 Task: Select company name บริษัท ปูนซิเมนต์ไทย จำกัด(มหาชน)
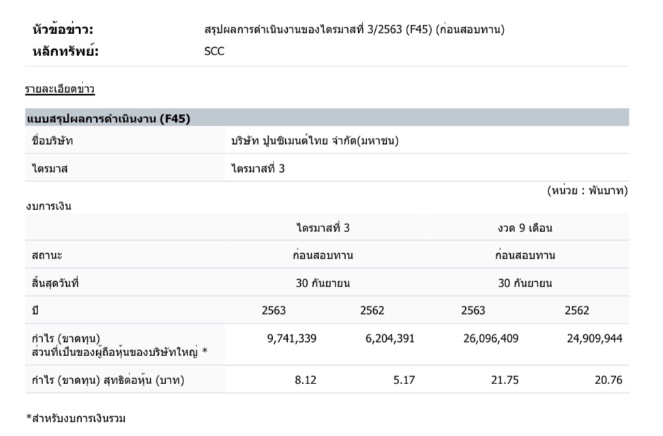click(x=315, y=141)
